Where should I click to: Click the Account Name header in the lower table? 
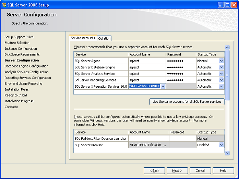[x=149, y=132]
